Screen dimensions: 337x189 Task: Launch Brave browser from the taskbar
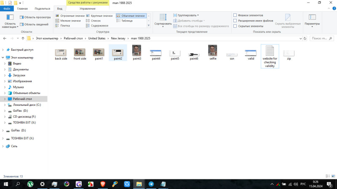pyautogui.click(x=102, y=184)
